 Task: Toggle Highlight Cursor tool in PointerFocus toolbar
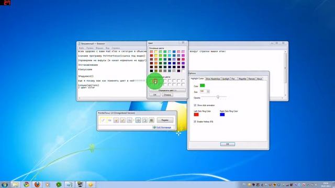coord(103,120)
